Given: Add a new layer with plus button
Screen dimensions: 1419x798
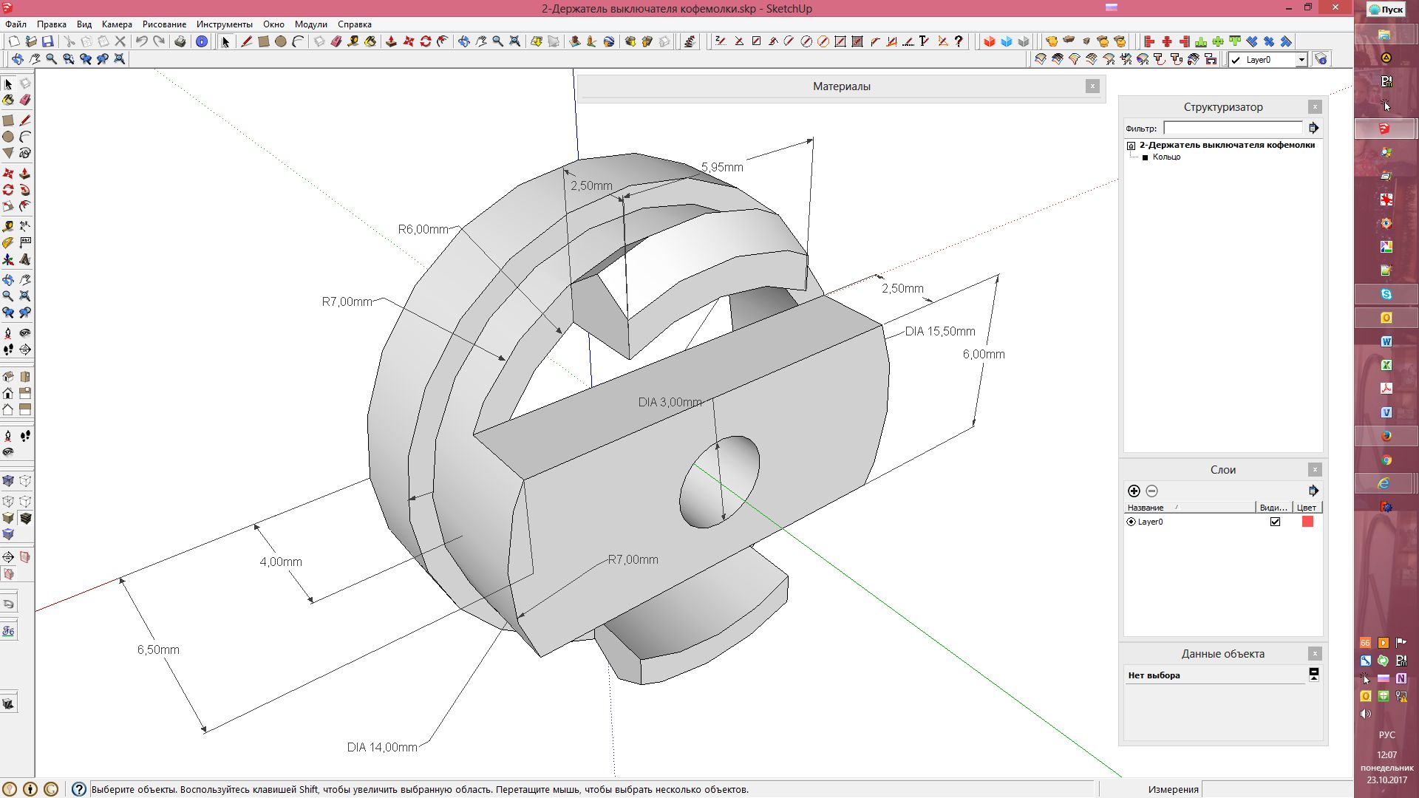Looking at the screenshot, I should point(1134,491).
